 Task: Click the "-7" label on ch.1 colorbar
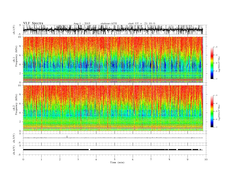pos(216,79)
